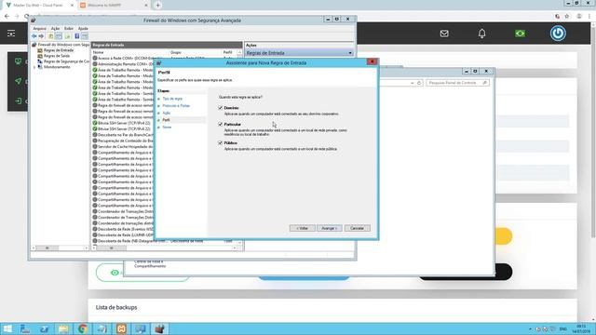Select the first Bitvise SSH Server rule
This screenshot has height=335, width=596.
tap(124, 123)
